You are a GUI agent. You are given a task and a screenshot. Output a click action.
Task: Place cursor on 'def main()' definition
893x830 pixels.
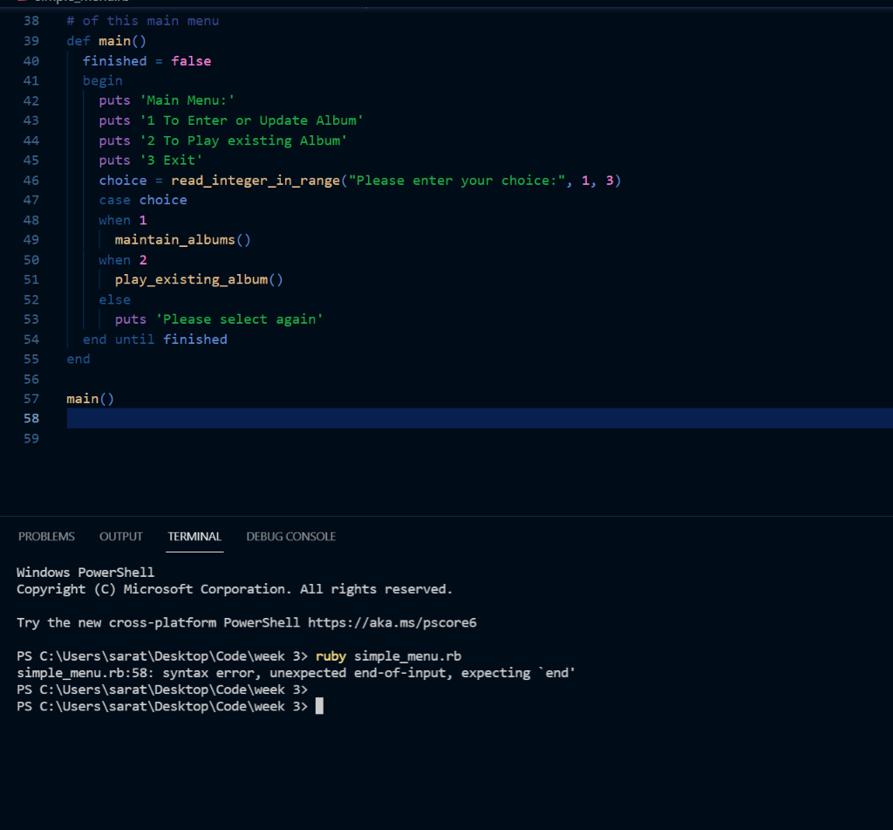(x=106, y=41)
